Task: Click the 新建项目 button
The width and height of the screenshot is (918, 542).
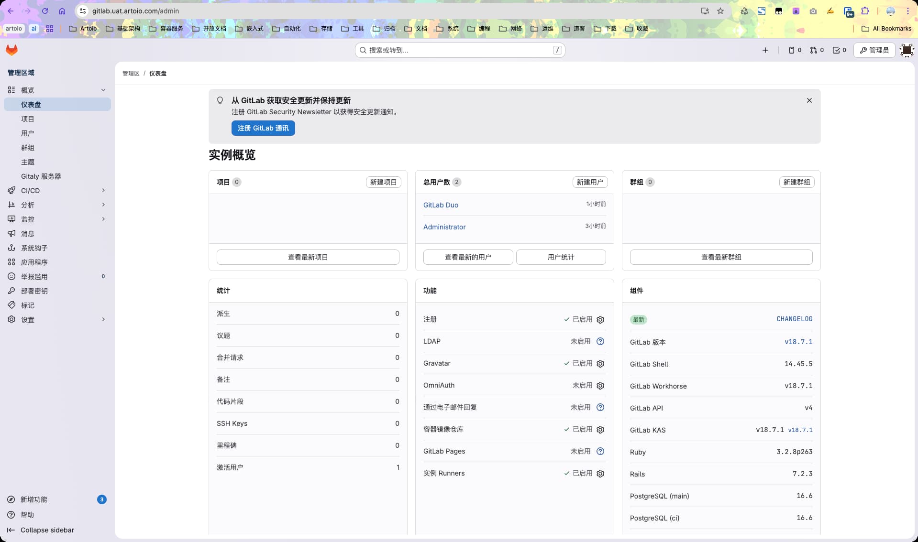Action: click(x=383, y=182)
